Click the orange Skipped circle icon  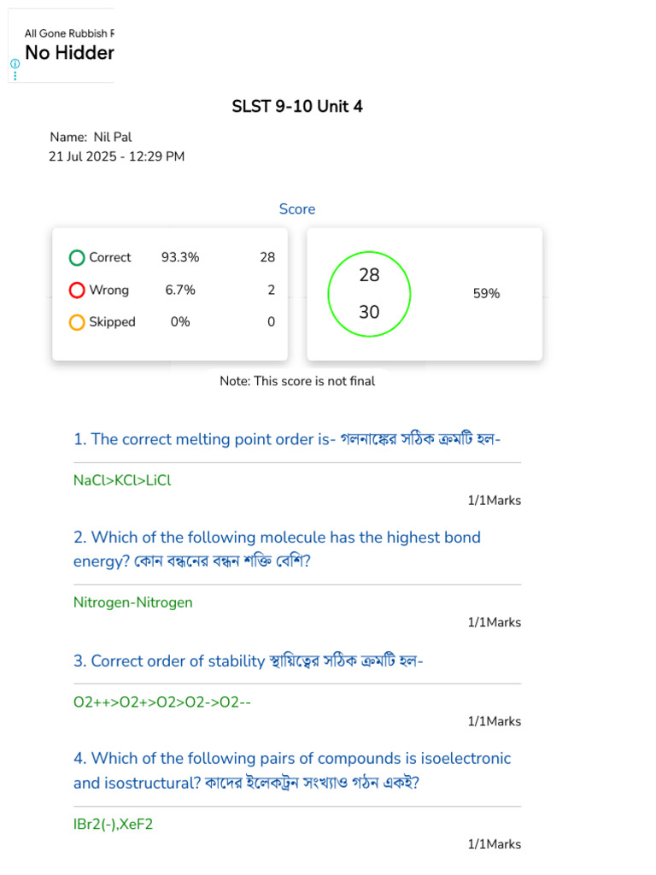(x=77, y=322)
